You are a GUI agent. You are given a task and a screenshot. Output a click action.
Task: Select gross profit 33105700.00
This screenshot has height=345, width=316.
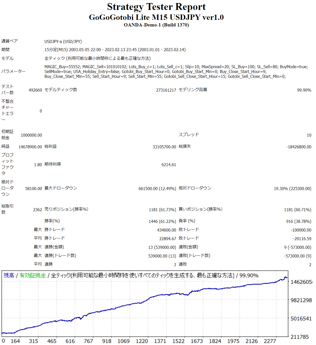click(164, 147)
